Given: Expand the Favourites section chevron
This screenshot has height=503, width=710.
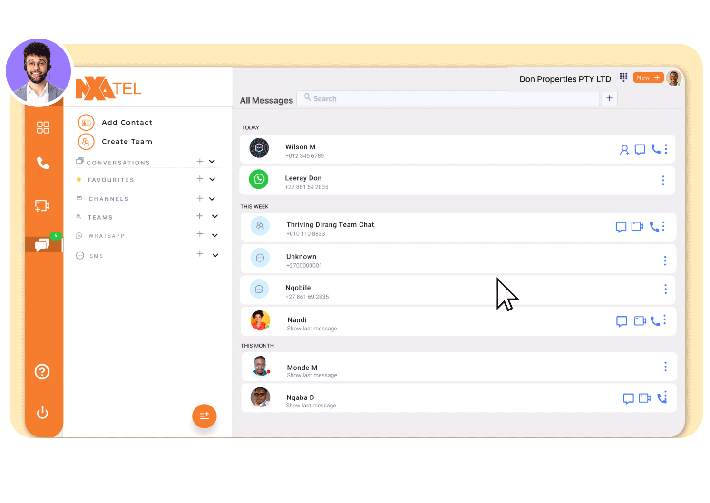Looking at the screenshot, I should [x=213, y=179].
